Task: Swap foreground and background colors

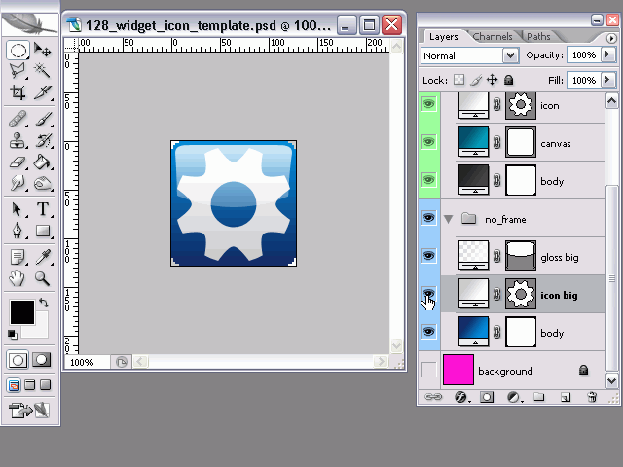Action: pos(44,303)
